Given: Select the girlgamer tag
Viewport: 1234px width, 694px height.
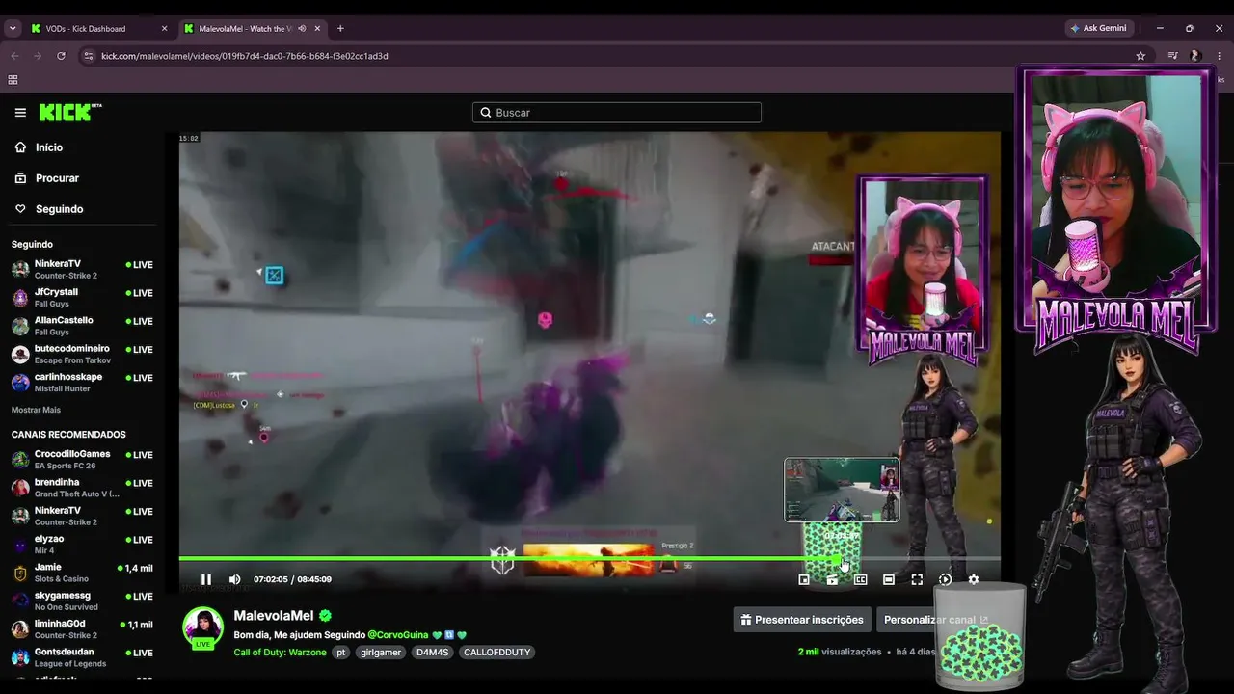Looking at the screenshot, I should tap(380, 653).
